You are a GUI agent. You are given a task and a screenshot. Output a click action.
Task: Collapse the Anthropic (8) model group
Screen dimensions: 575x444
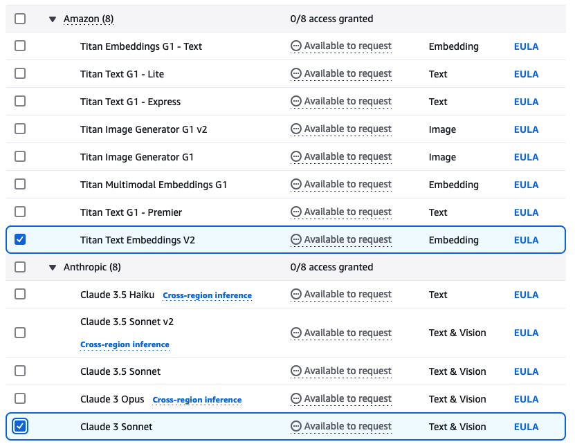pyautogui.click(x=53, y=268)
